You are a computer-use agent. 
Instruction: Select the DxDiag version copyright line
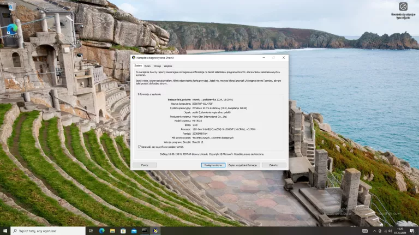212,154
